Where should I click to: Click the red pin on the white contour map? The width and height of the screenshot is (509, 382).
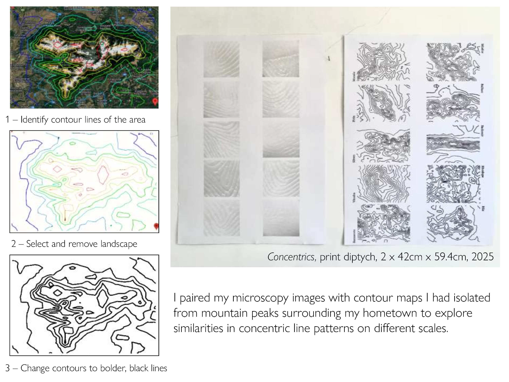point(156,226)
